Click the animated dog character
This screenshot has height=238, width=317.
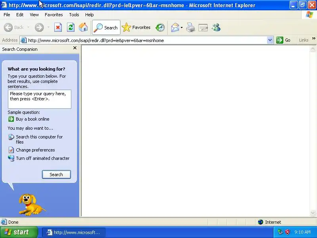coord(32,204)
